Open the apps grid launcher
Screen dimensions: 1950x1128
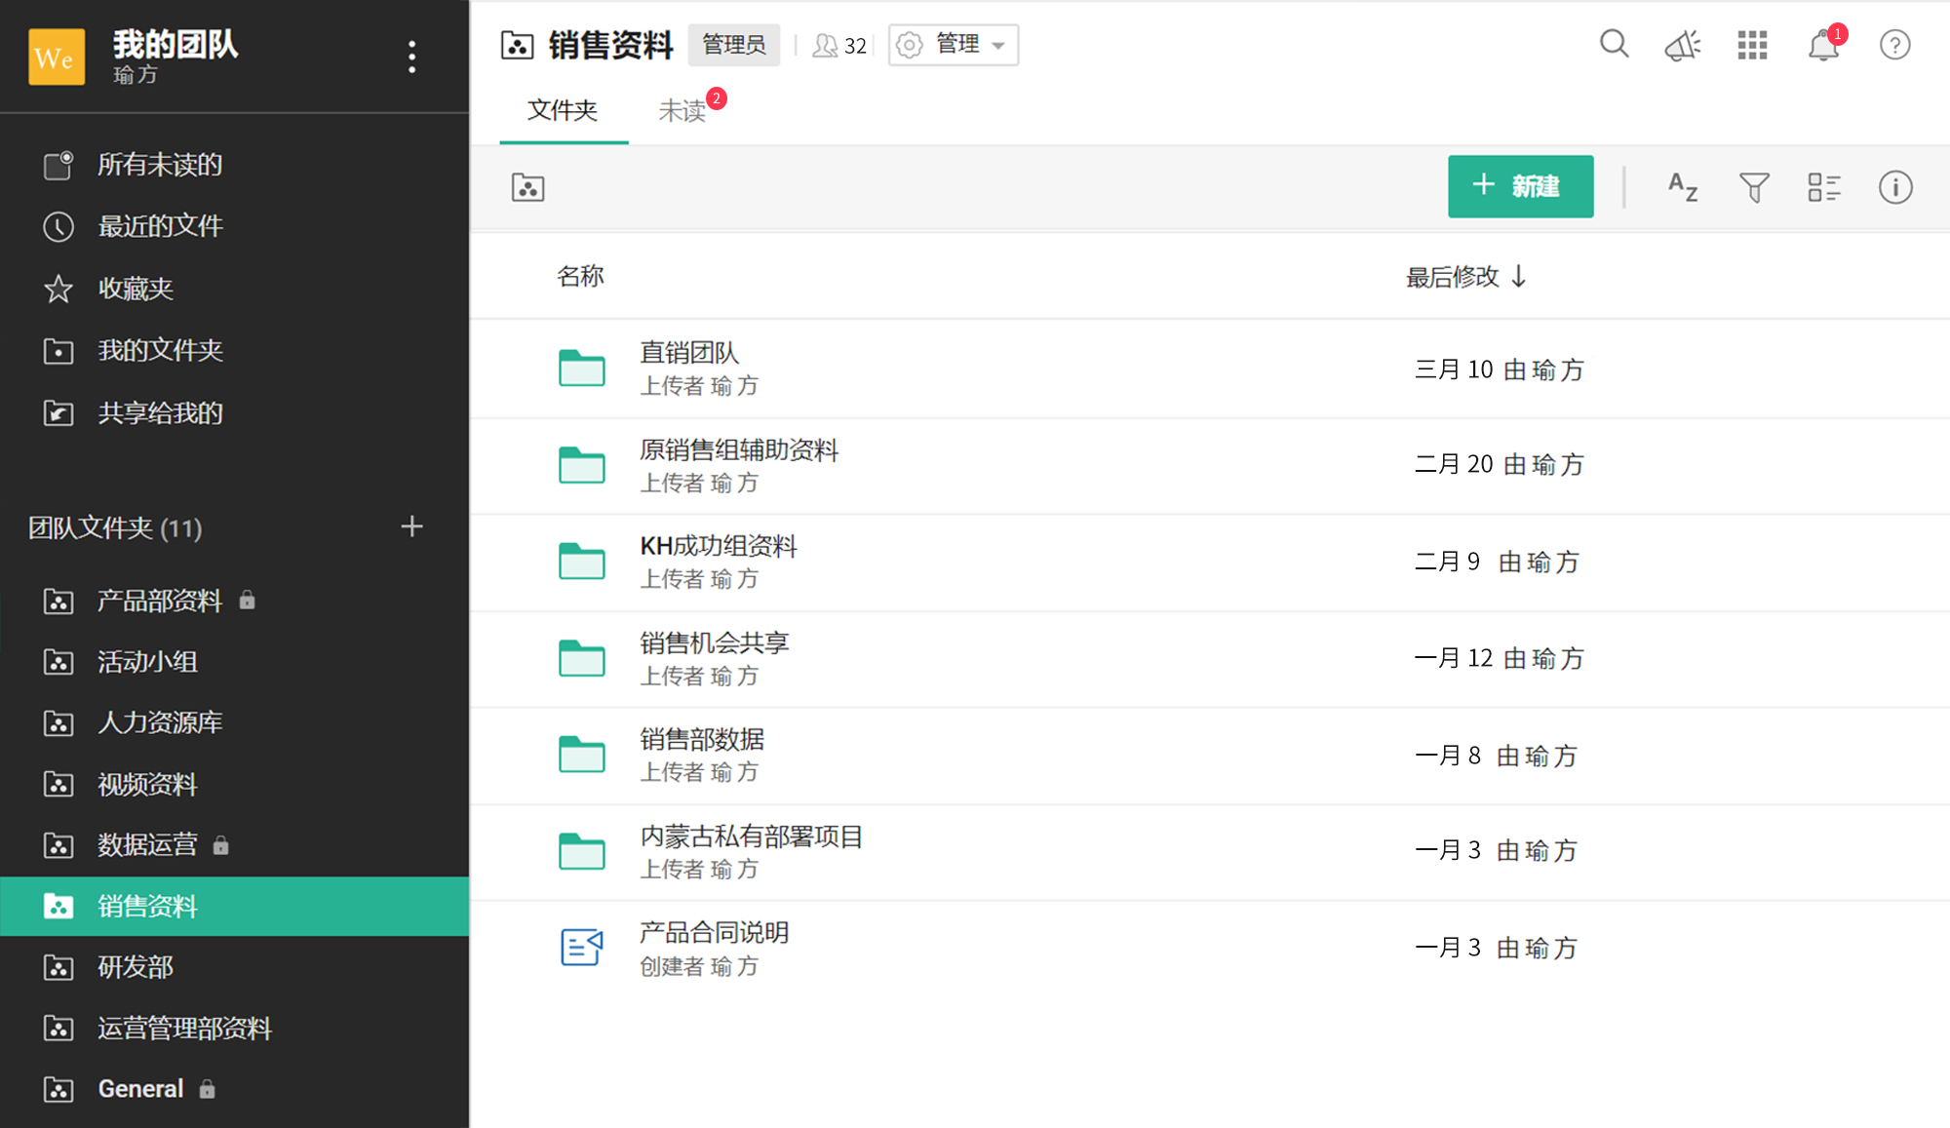coord(1752,45)
